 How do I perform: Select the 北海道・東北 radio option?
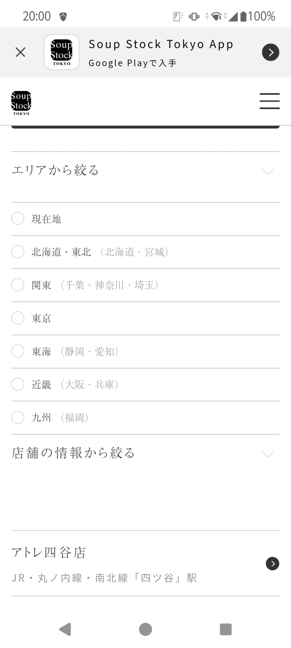click(18, 252)
